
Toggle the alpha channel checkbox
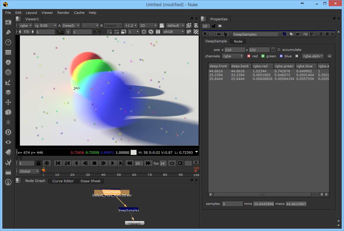click(x=297, y=56)
